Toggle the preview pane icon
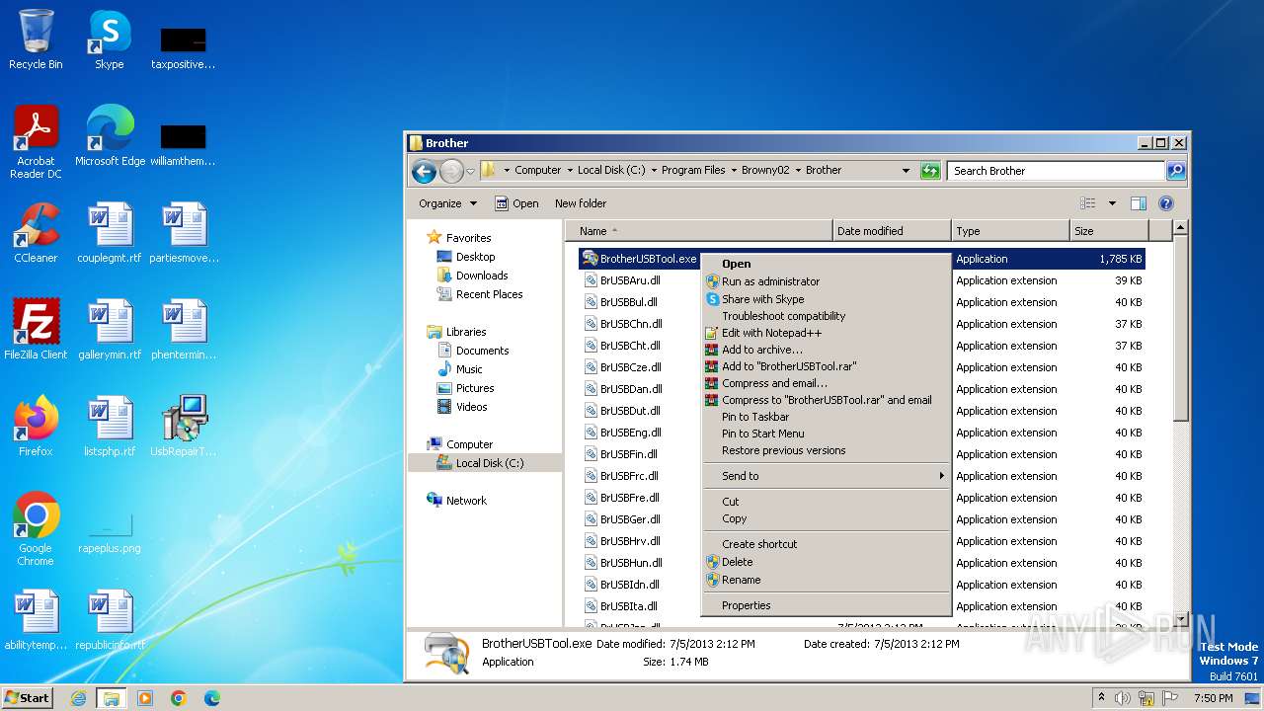1264x711 pixels. coord(1138,203)
